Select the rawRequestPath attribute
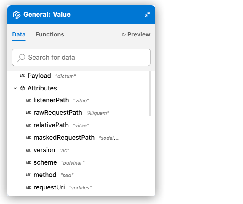The width and height of the screenshot is (243, 204). coord(58,113)
